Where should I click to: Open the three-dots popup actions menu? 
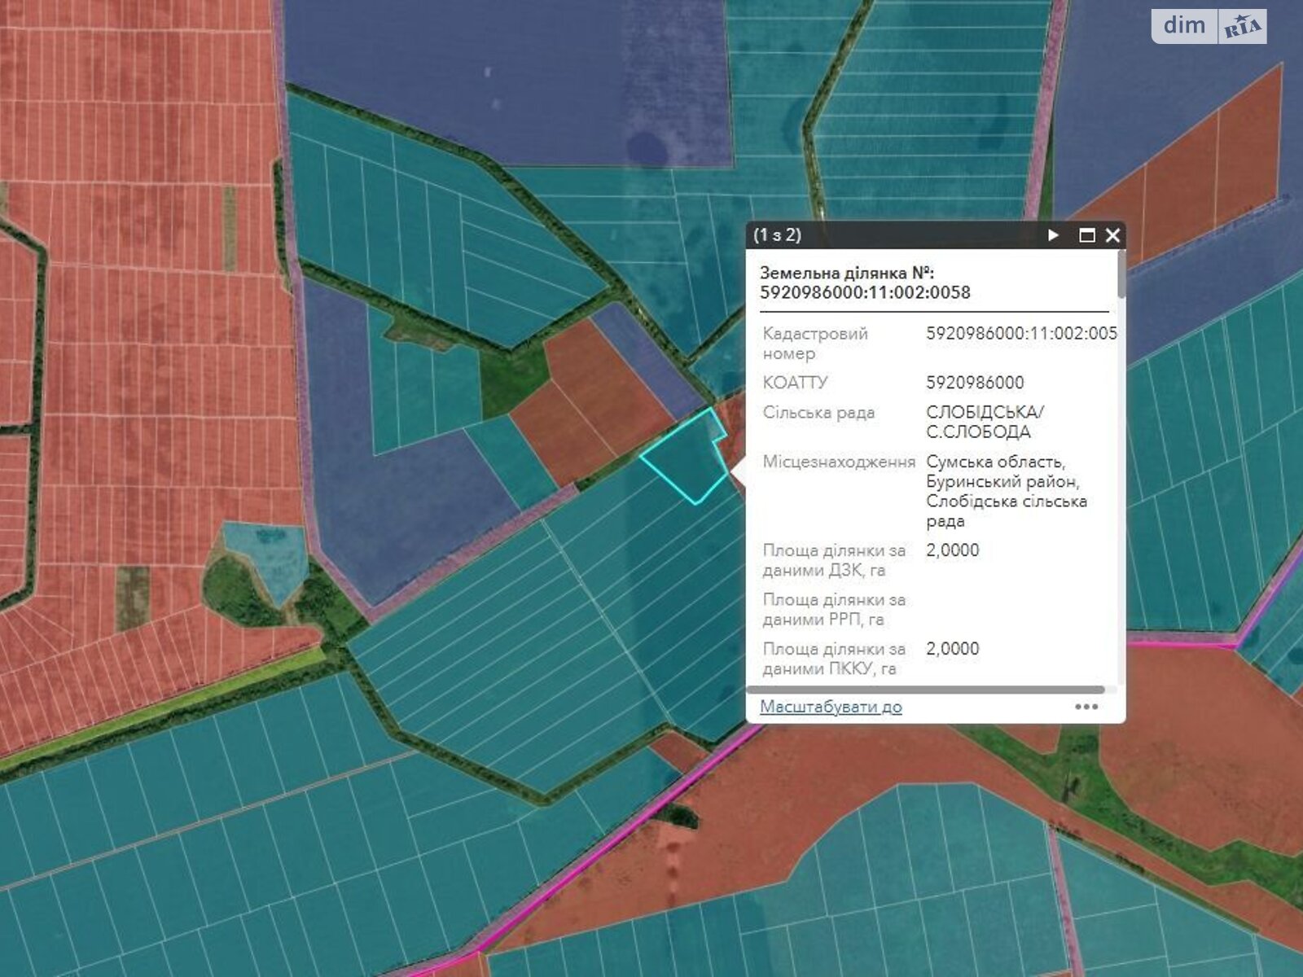(x=1086, y=707)
